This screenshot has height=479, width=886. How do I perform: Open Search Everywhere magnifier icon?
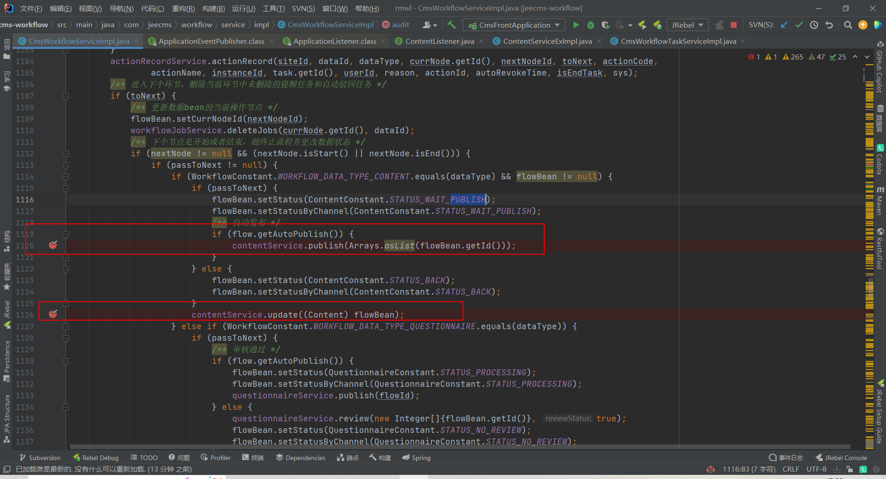point(848,25)
